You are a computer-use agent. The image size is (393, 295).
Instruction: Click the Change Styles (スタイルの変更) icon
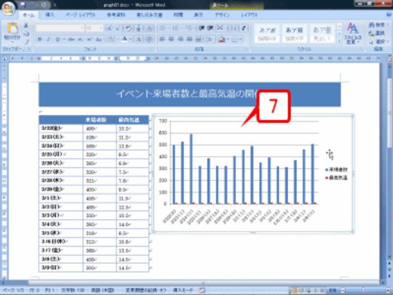[x=352, y=32]
